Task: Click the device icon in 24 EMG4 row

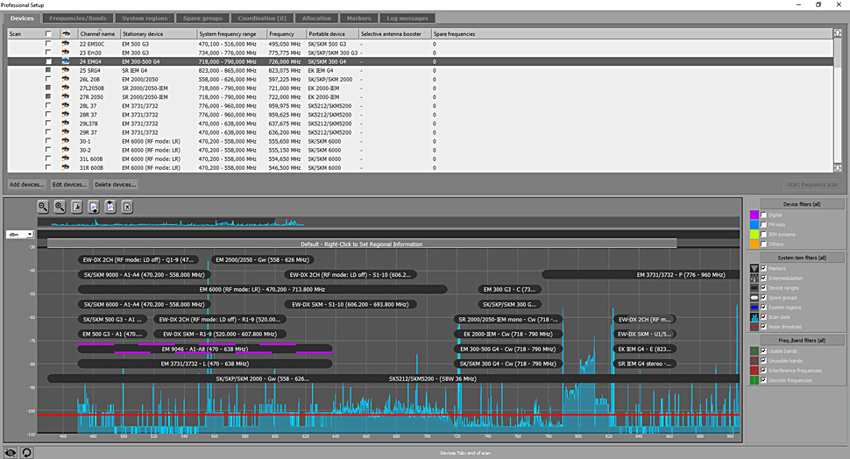Action: pyautogui.click(x=66, y=62)
